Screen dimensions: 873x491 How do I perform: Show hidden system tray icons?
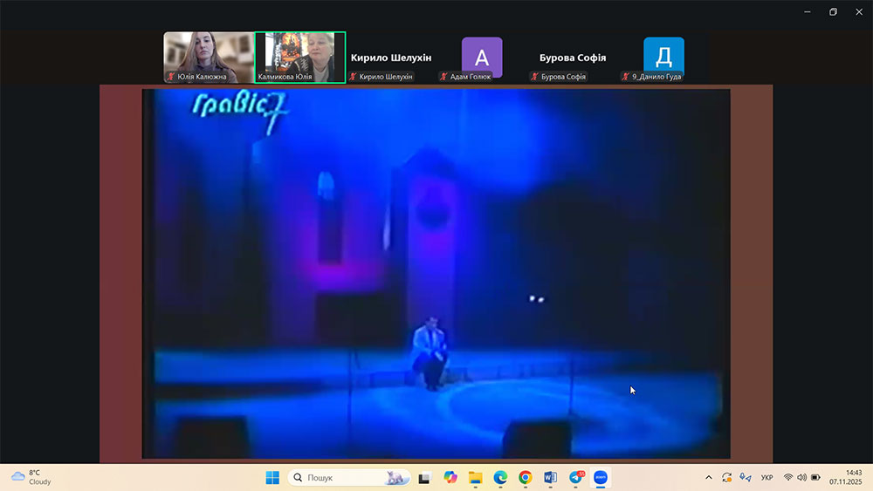point(709,478)
